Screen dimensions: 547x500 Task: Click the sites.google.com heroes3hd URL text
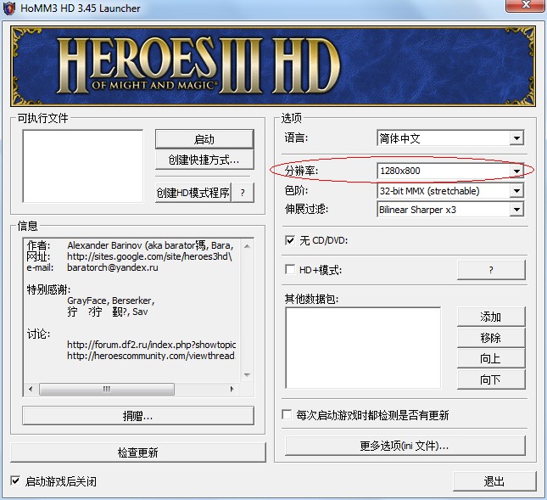point(149,256)
